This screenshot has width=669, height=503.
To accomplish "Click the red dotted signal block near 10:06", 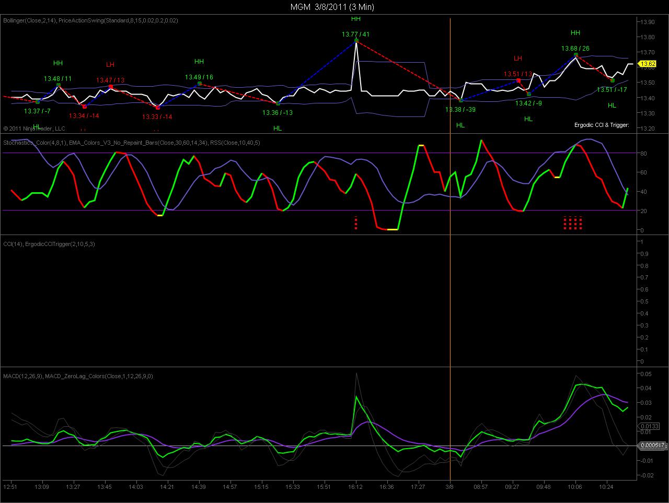I will click(x=573, y=223).
